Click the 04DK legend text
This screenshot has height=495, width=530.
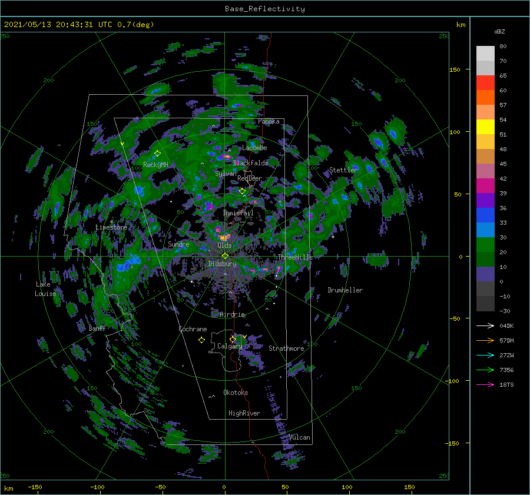click(506, 325)
